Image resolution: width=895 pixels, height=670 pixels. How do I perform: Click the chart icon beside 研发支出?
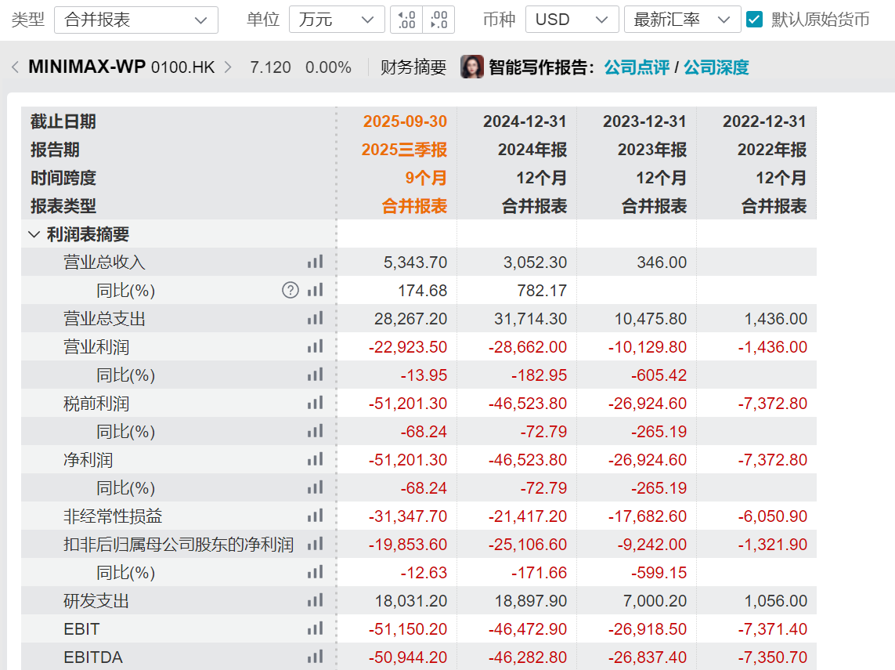pos(315,601)
